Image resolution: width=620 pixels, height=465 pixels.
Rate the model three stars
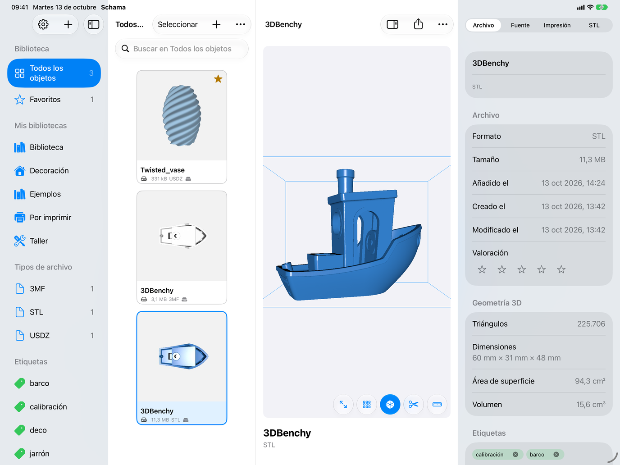tap(522, 269)
